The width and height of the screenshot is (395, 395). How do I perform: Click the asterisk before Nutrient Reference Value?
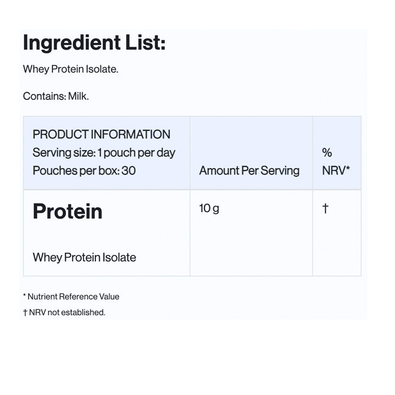tap(25, 296)
